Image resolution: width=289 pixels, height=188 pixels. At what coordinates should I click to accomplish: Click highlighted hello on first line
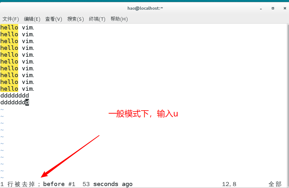[x=9, y=28]
